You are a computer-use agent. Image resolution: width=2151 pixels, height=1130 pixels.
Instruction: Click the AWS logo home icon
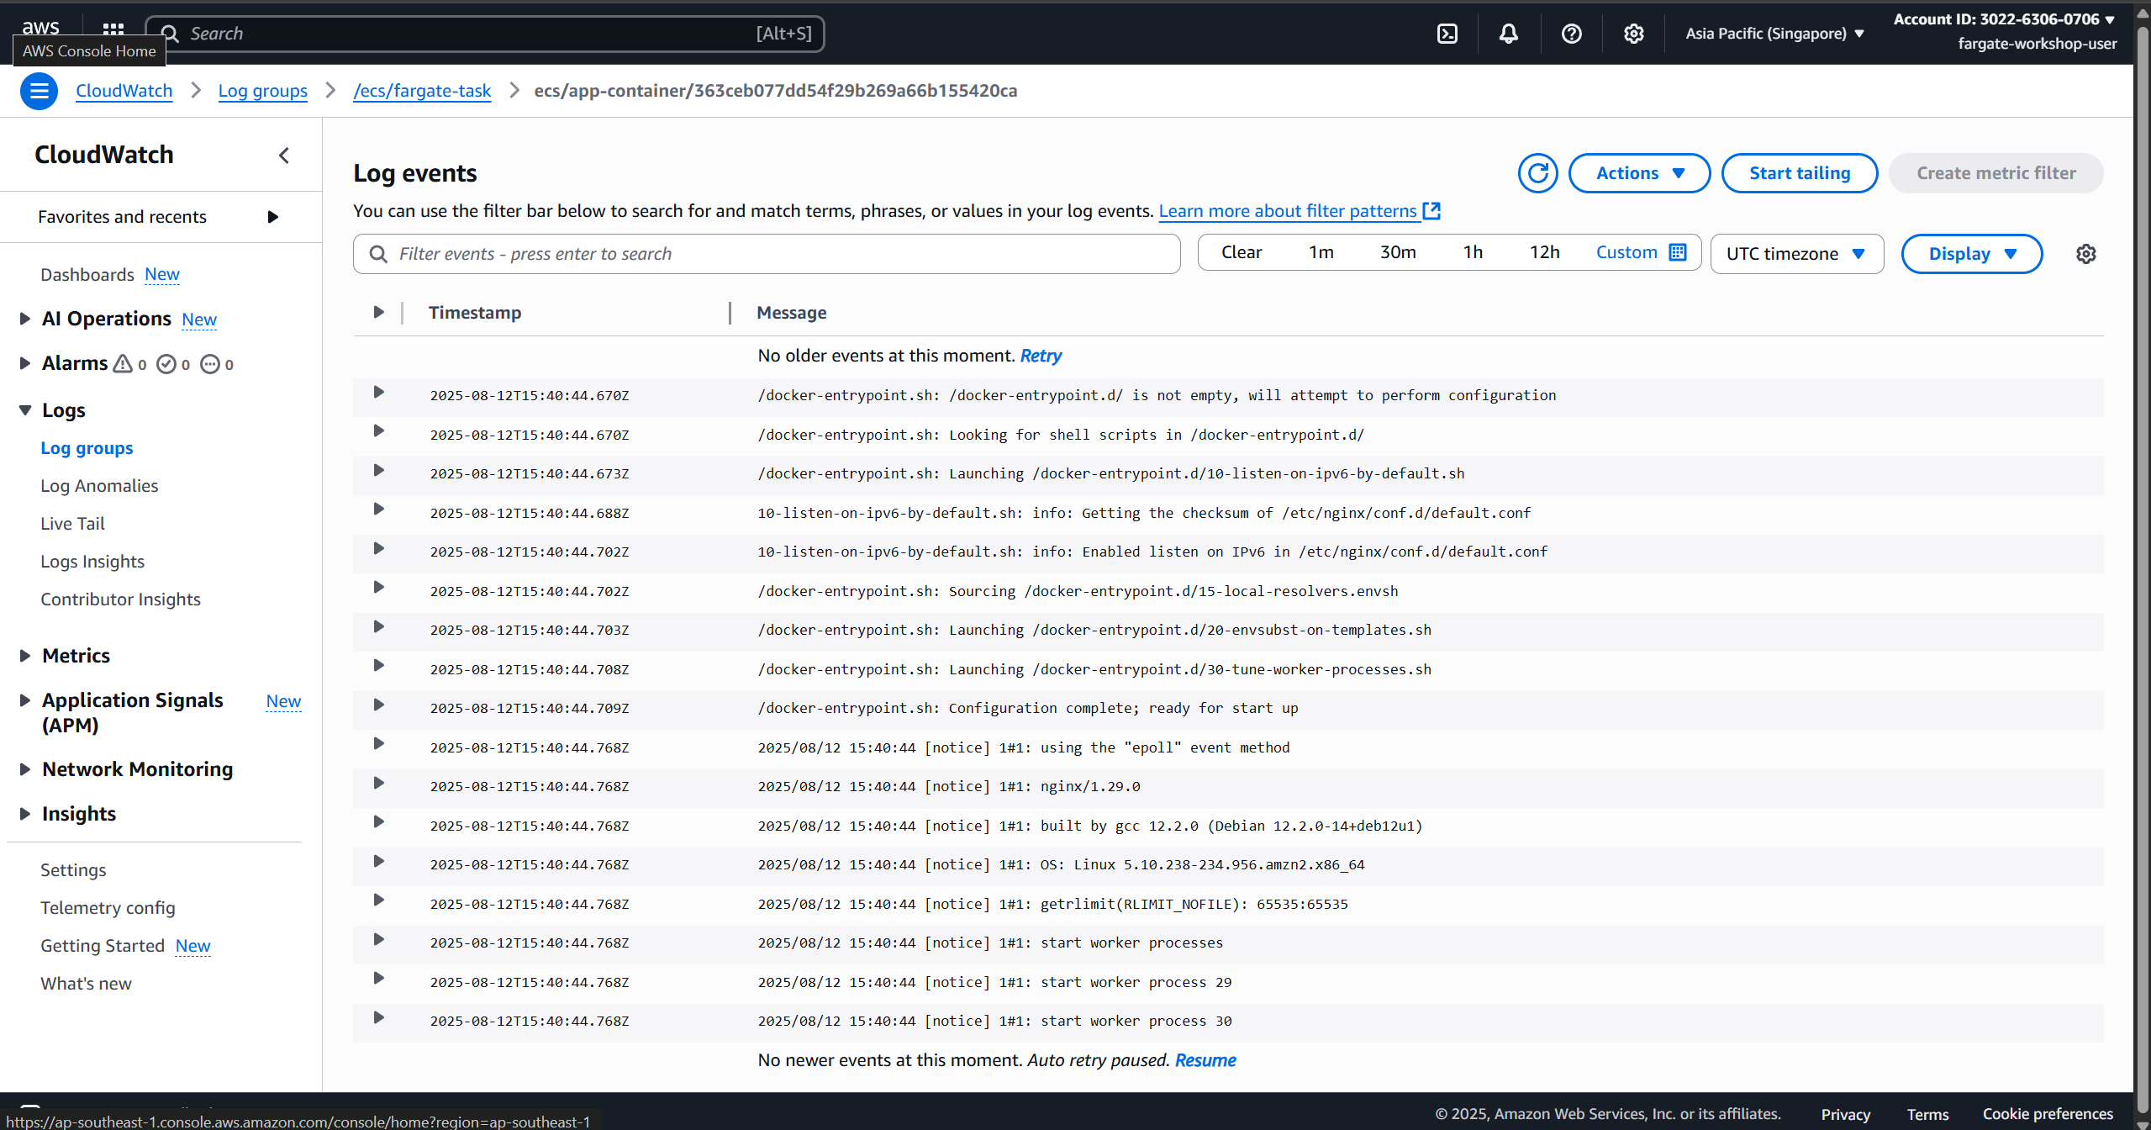40,27
